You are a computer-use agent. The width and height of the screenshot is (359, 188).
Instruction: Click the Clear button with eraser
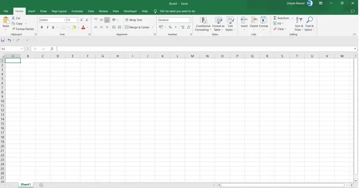pyautogui.click(x=280, y=29)
